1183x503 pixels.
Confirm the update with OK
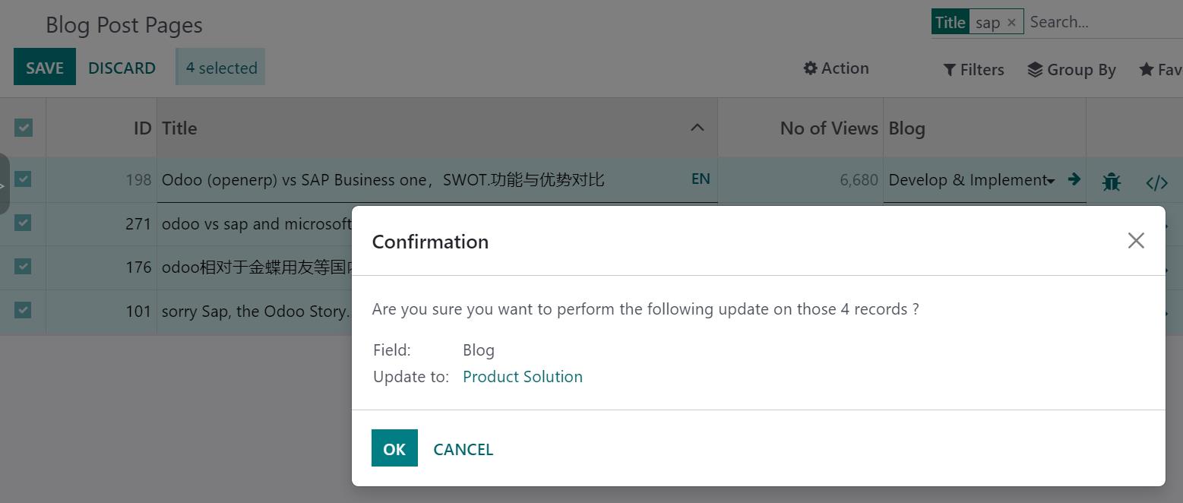click(x=394, y=448)
